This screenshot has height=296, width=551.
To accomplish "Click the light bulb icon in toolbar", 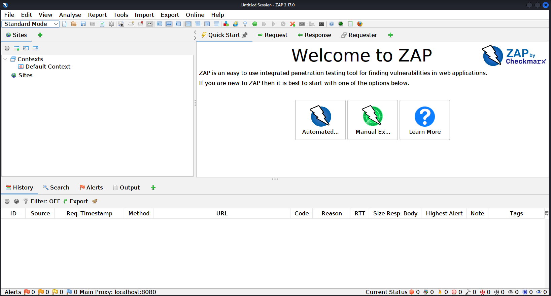I will click(245, 24).
